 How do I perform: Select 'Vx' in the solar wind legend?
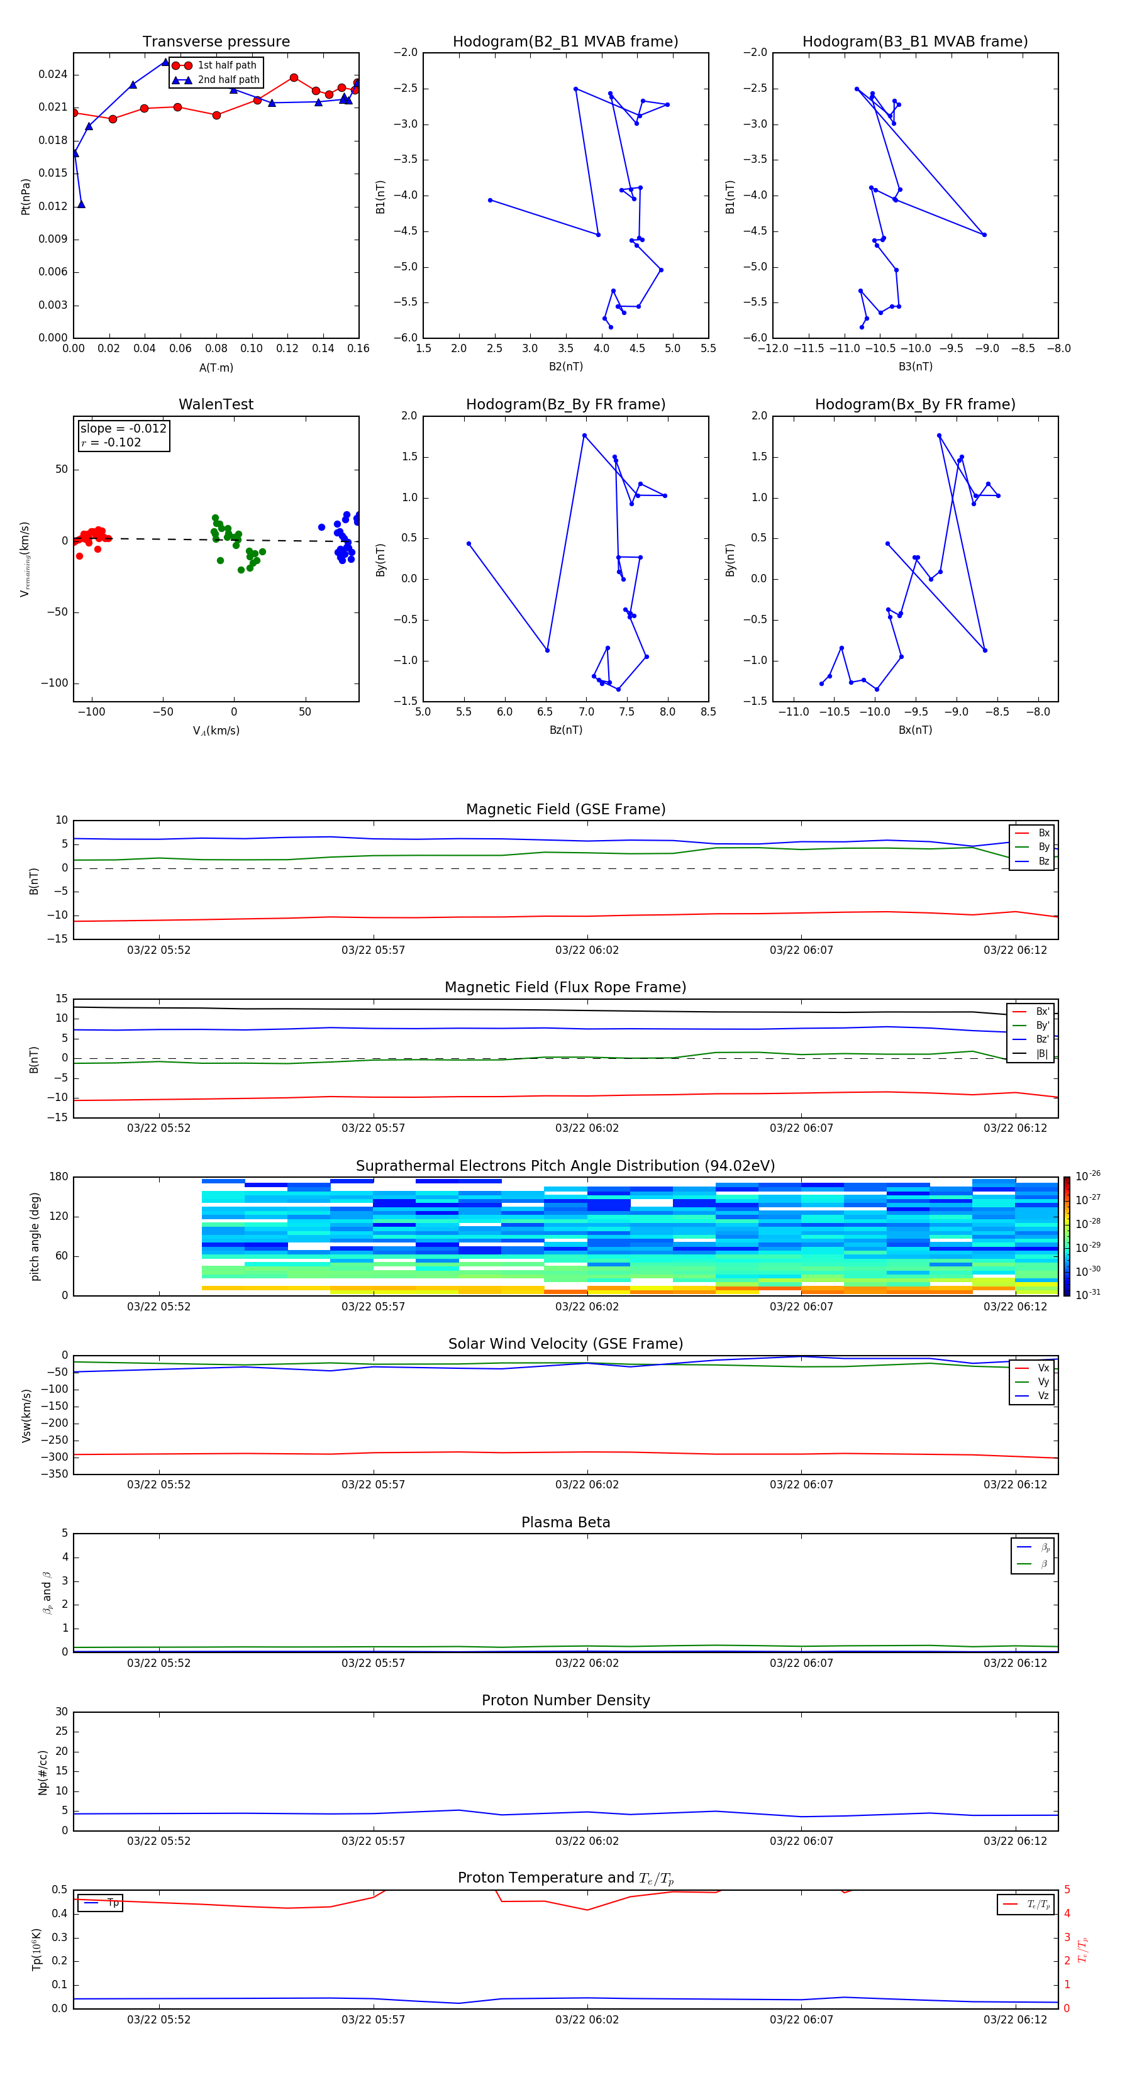point(1032,1368)
